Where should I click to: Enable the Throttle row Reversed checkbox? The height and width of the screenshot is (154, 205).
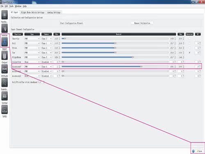pyautogui.click(x=189, y=39)
